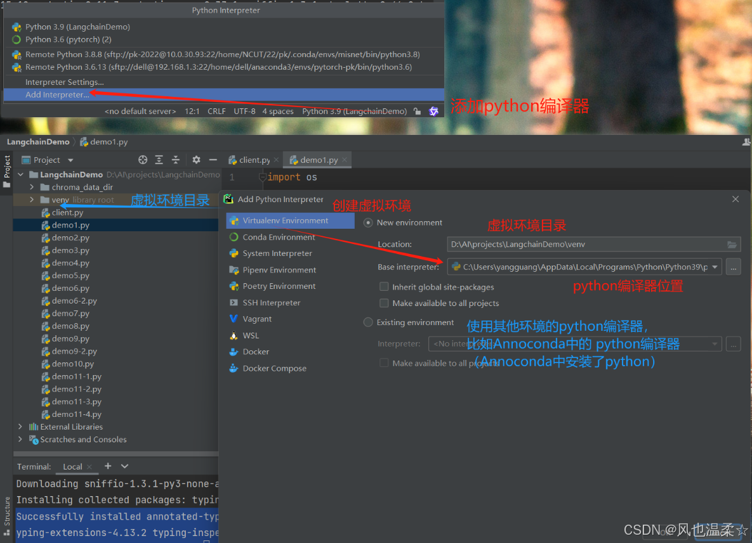Close the client.py editor tab

coord(276,160)
